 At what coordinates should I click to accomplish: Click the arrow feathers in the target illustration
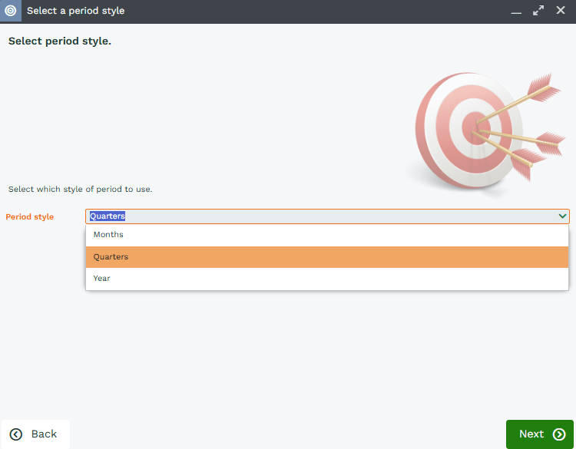pos(542,84)
